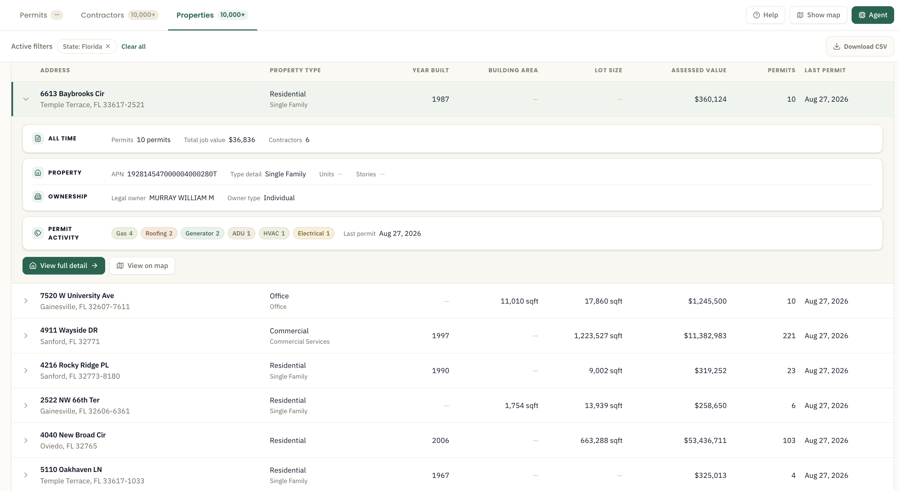
Task: Expand the 4216 Rocky Ridge PL row
Action: pyautogui.click(x=26, y=370)
